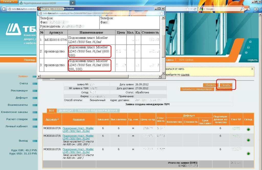Click the date "26.09.2012"
The image size is (262, 170).
(142, 85)
